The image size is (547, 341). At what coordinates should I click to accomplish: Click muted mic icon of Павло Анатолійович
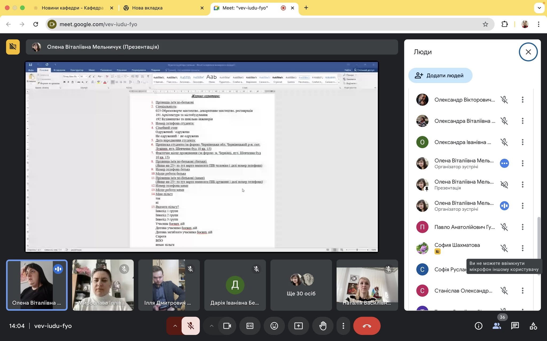pyautogui.click(x=504, y=227)
